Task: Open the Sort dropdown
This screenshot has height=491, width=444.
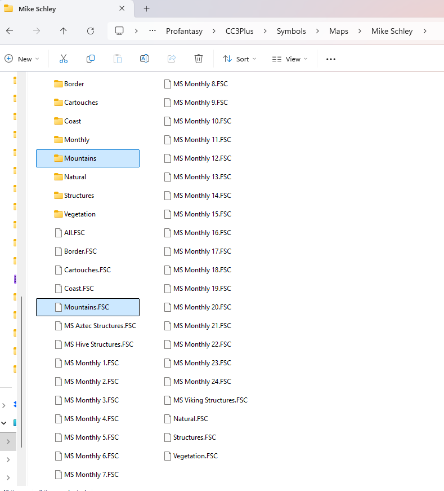Action: (239, 59)
